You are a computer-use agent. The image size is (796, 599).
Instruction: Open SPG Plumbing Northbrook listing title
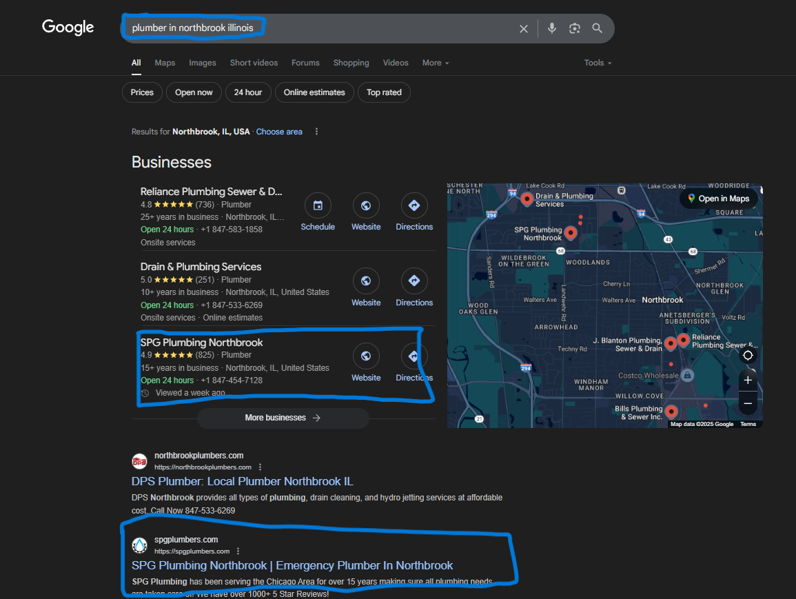point(201,342)
